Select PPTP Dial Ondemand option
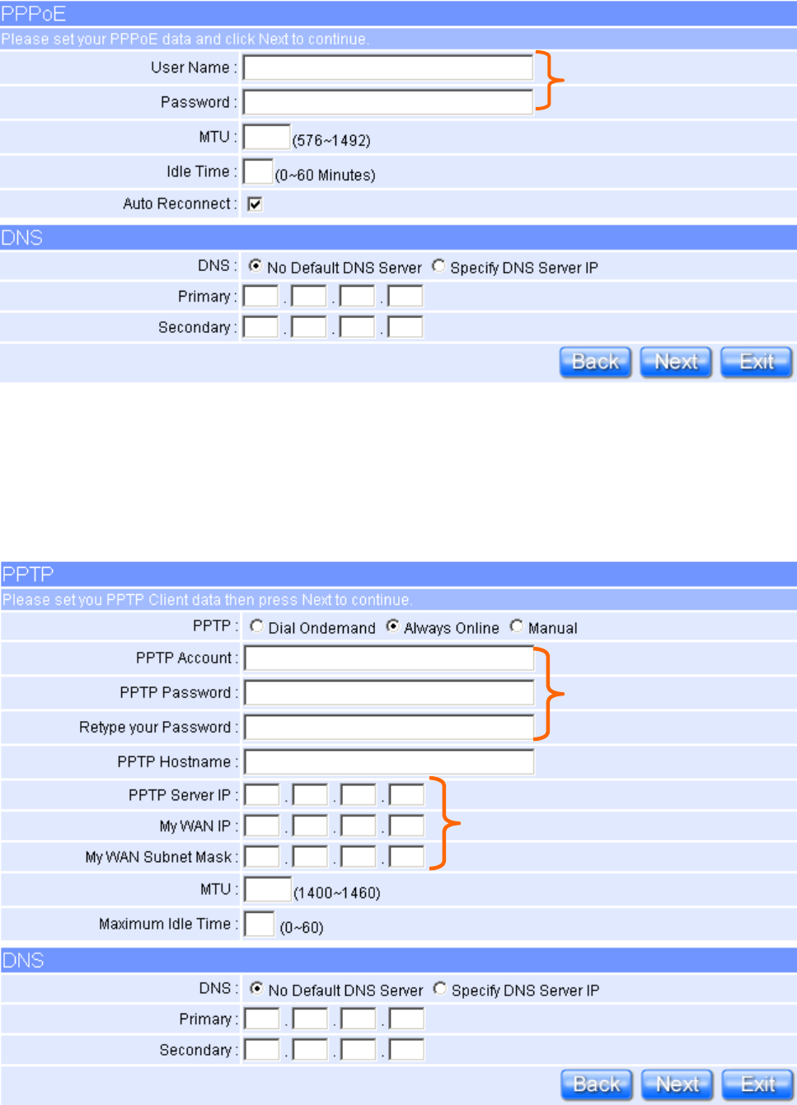Screen dimensions: 797x1105 click(x=257, y=626)
